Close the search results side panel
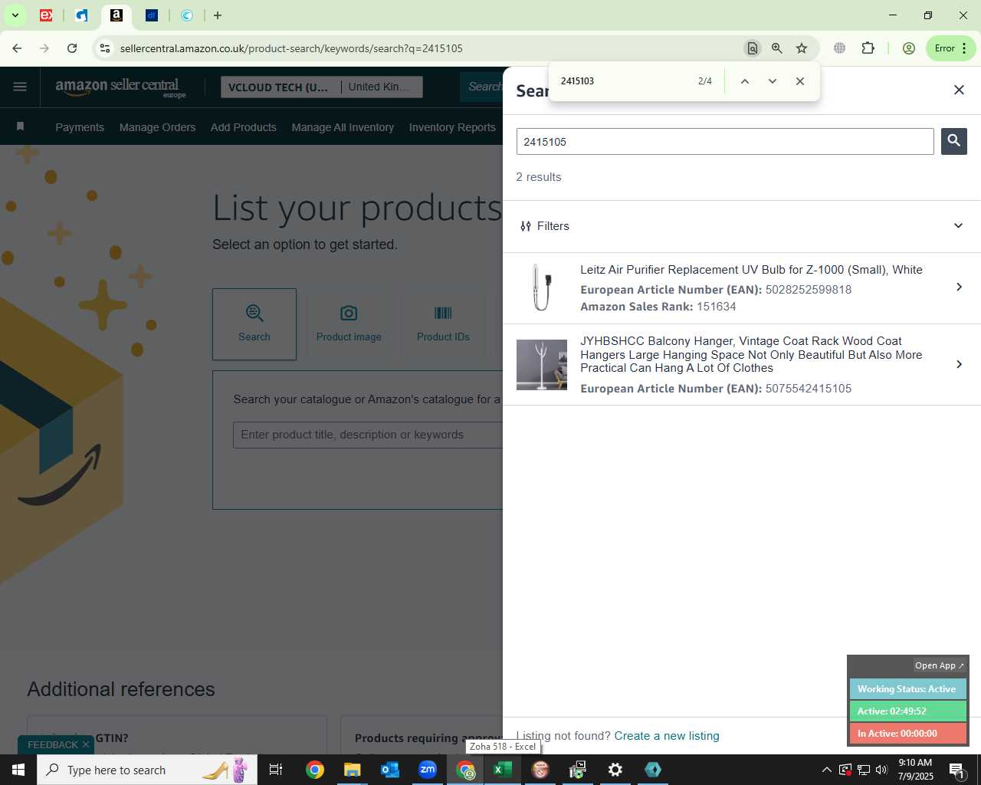 [x=959, y=90]
